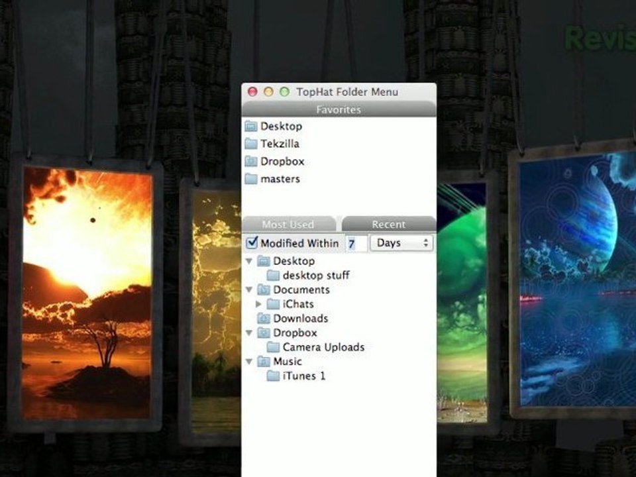This screenshot has height=477, width=636.
Task: Click the Music folder icon
Action: (x=264, y=362)
